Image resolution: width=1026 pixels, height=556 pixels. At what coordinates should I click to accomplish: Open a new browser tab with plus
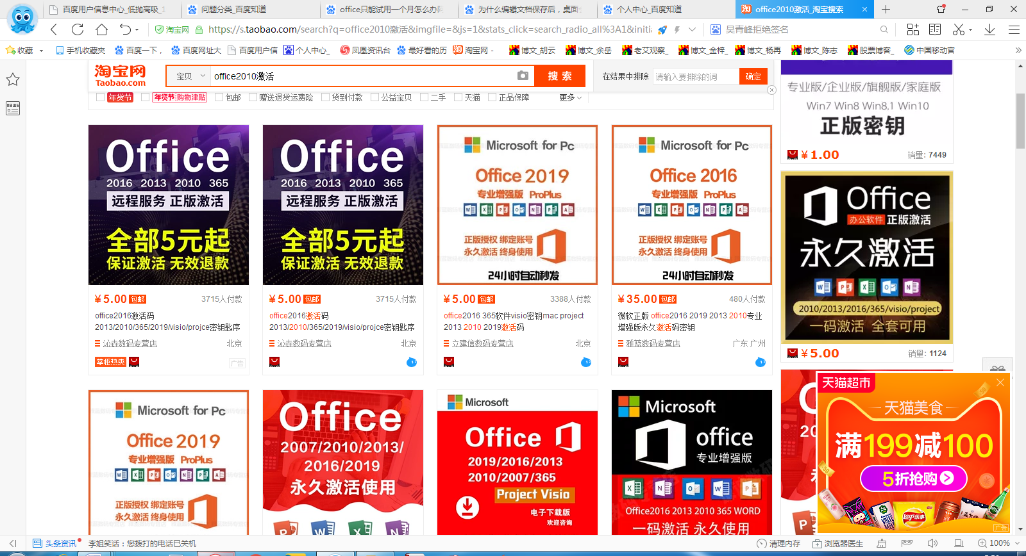tap(886, 9)
